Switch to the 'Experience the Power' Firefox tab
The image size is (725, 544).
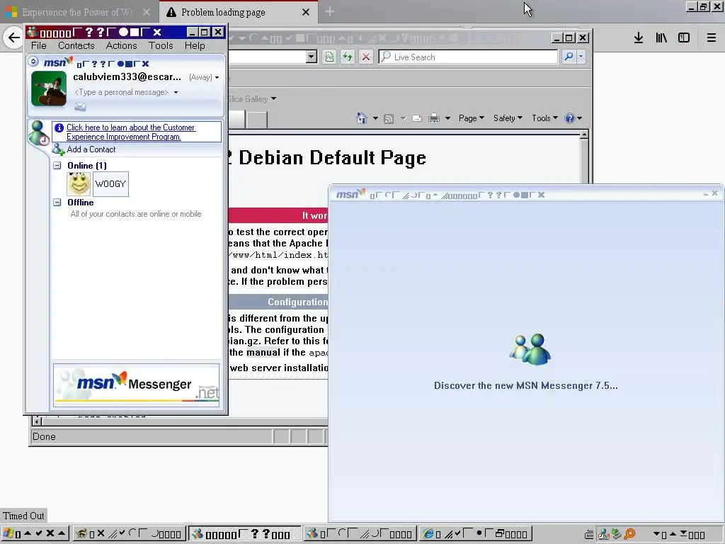(x=78, y=13)
